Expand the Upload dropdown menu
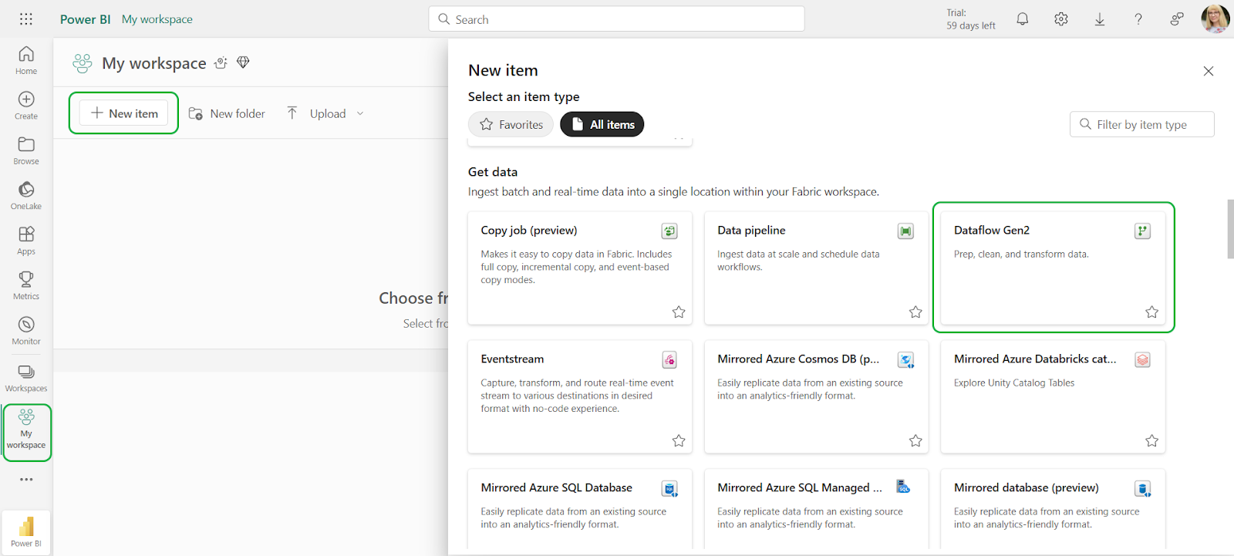This screenshot has width=1234, height=556. pyautogui.click(x=359, y=113)
